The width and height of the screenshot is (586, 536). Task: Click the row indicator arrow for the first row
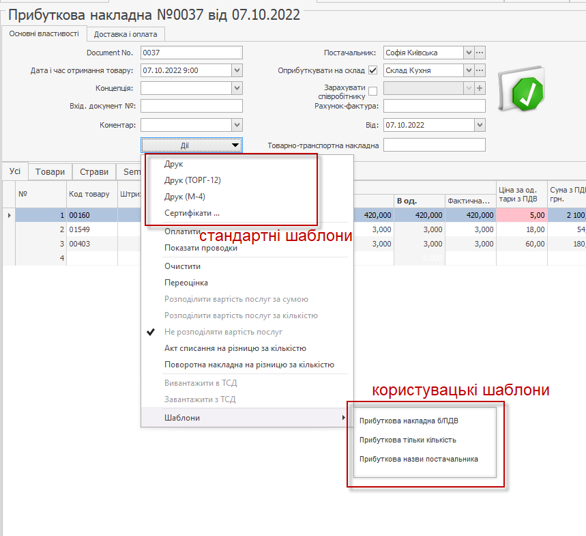pyautogui.click(x=9, y=215)
